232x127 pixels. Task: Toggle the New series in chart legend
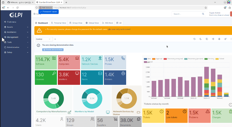tap(147, 59)
